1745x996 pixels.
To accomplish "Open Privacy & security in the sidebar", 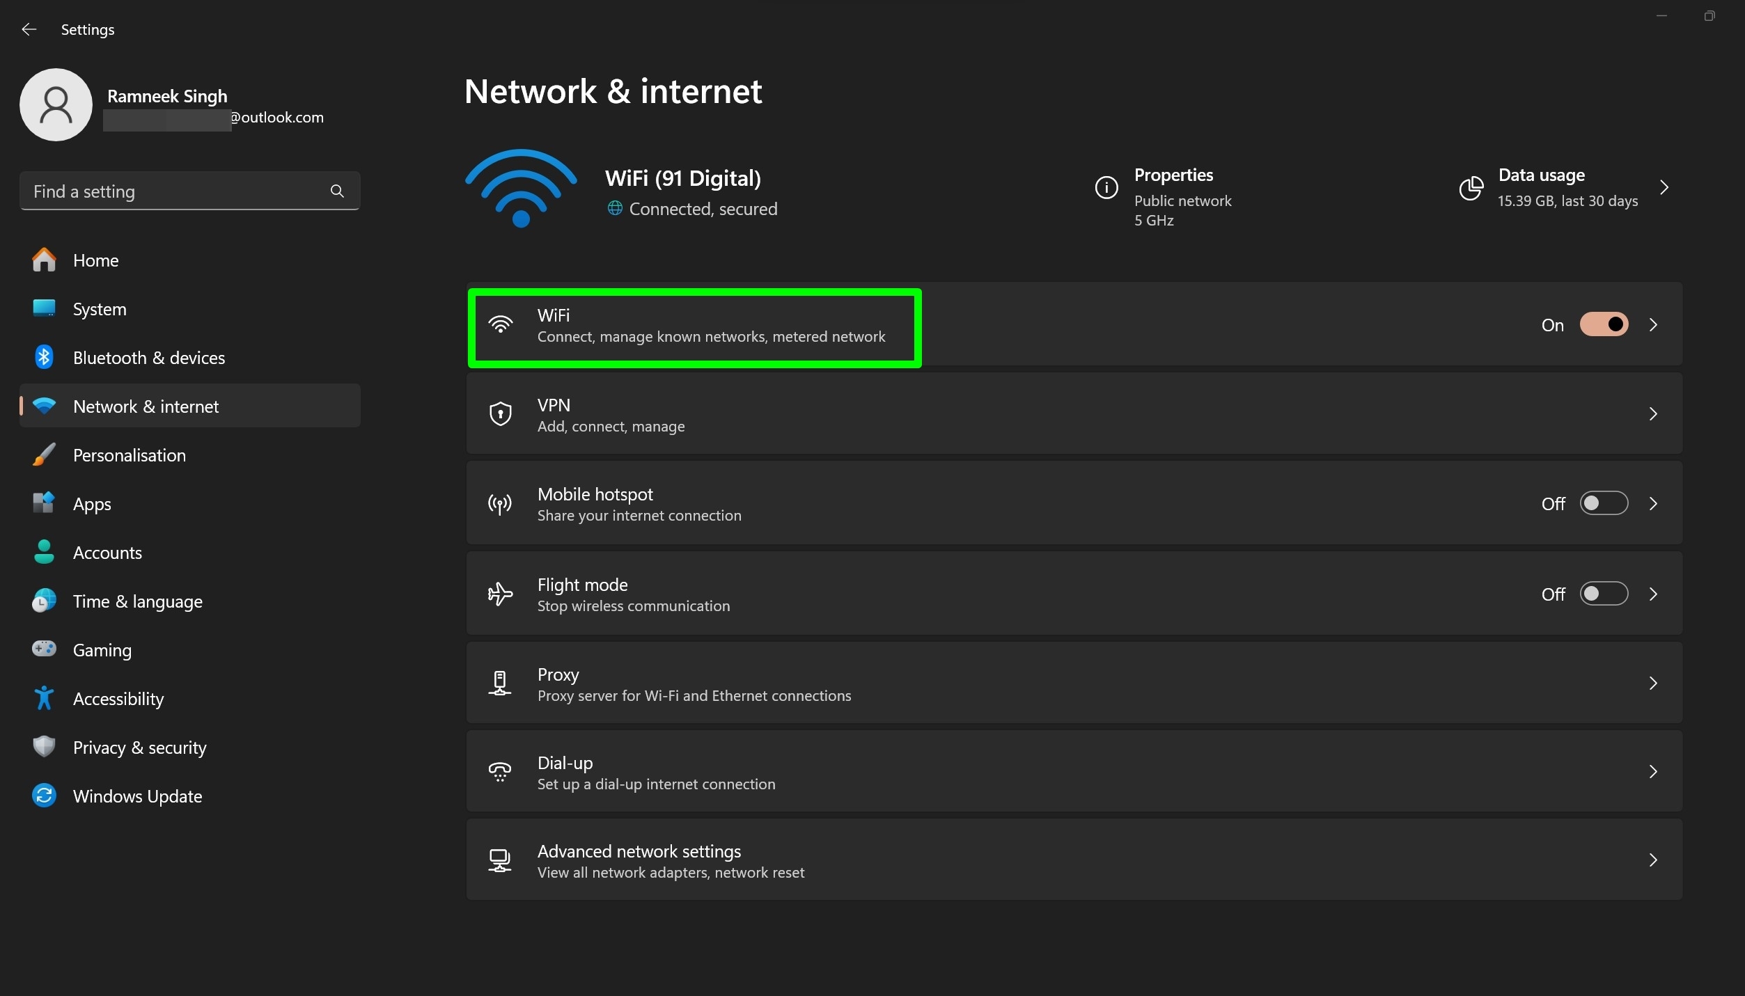I will [189, 747].
